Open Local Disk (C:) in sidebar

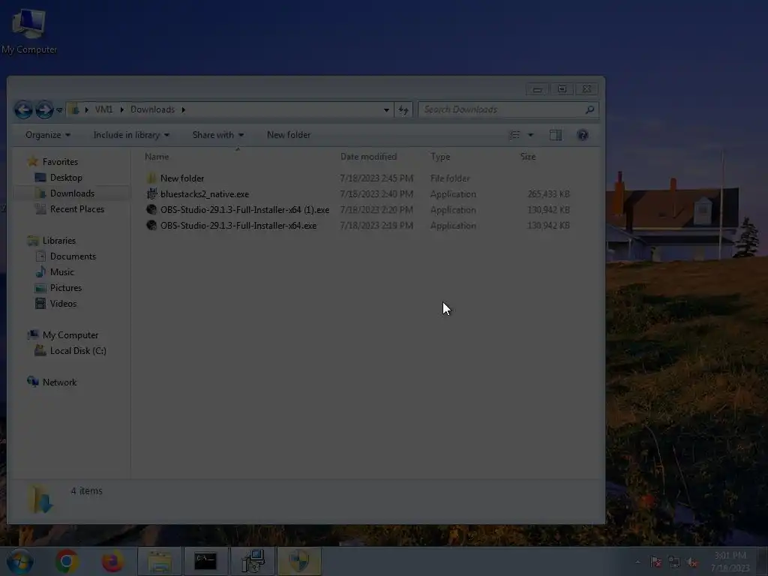coord(78,351)
